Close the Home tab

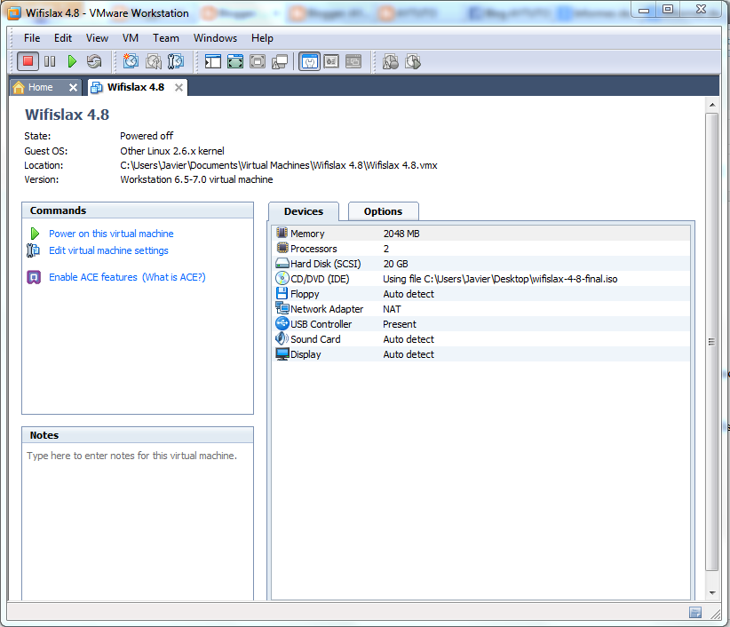[73, 88]
